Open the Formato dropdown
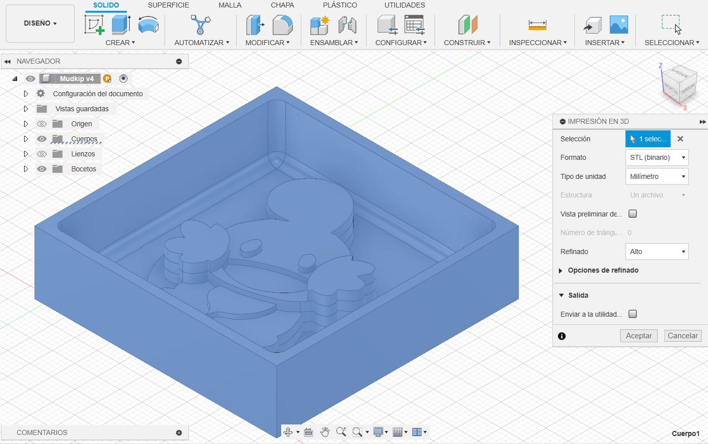 [657, 157]
